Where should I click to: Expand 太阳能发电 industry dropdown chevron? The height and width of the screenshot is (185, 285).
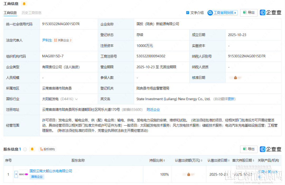77,99
